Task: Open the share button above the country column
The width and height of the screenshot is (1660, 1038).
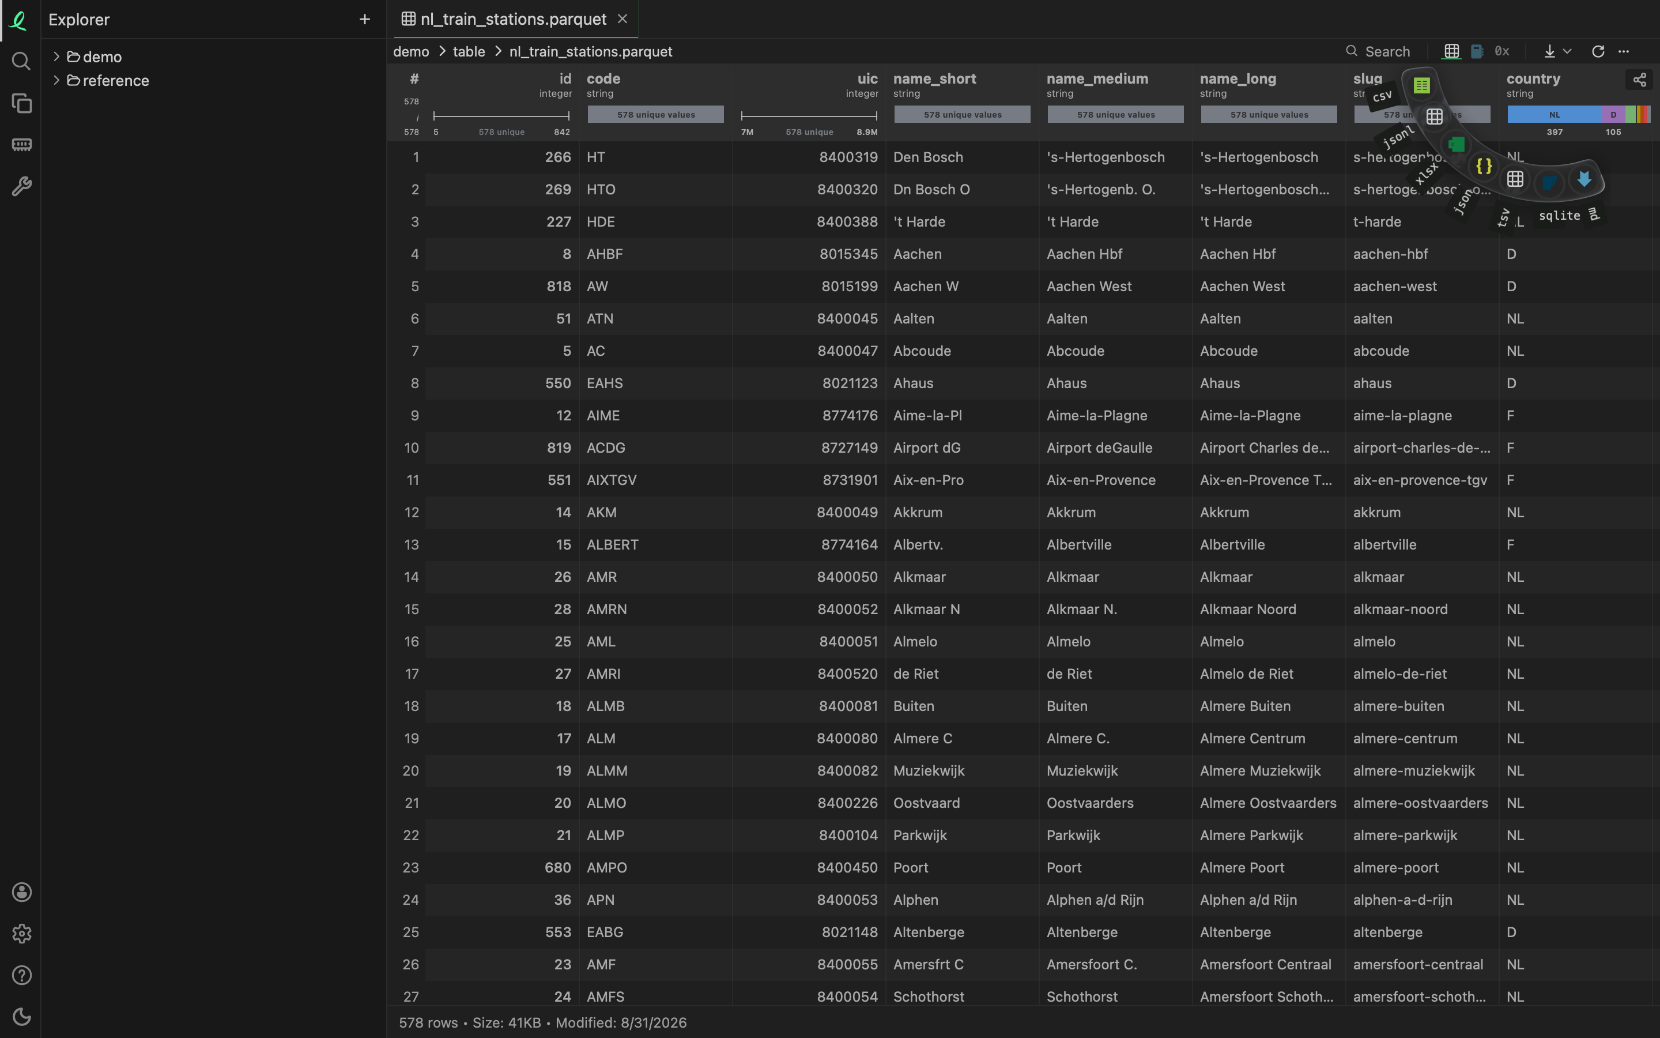Action: click(x=1639, y=80)
